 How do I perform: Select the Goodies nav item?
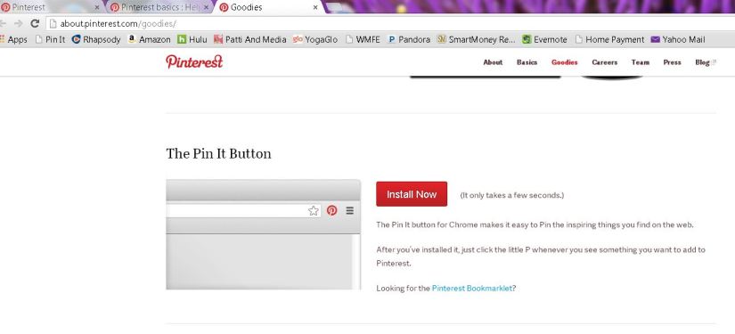click(x=564, y=62)
